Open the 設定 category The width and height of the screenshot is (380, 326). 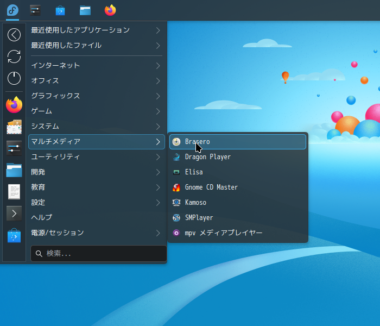point(97,203)
